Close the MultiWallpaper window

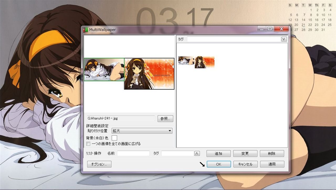tap(281, 29)
